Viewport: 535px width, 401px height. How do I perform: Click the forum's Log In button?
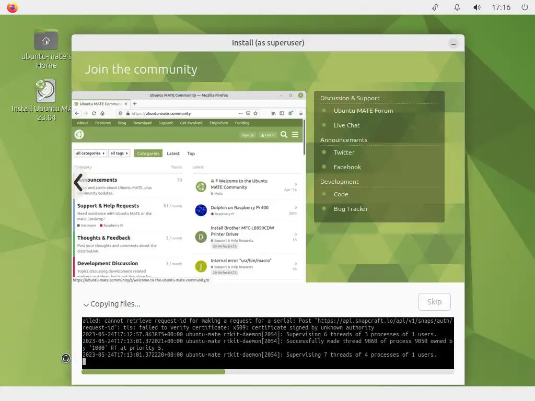pyautogui.click(x=268, y=135)
